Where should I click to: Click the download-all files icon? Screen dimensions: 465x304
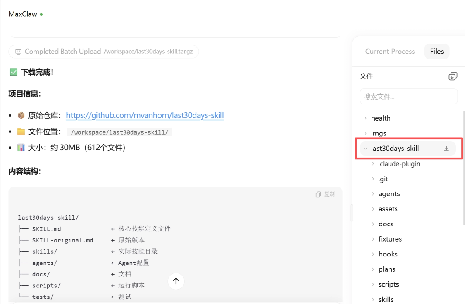452,76
